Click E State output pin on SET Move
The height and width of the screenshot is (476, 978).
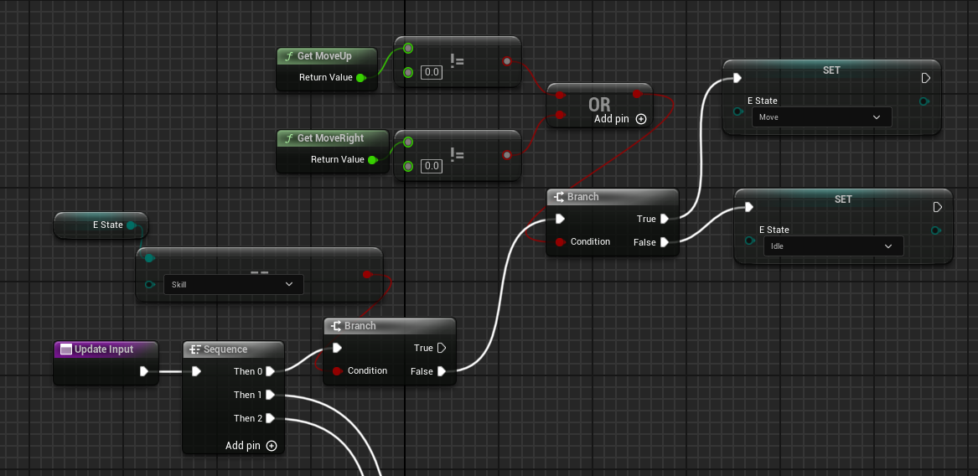(x=924, y=101)
